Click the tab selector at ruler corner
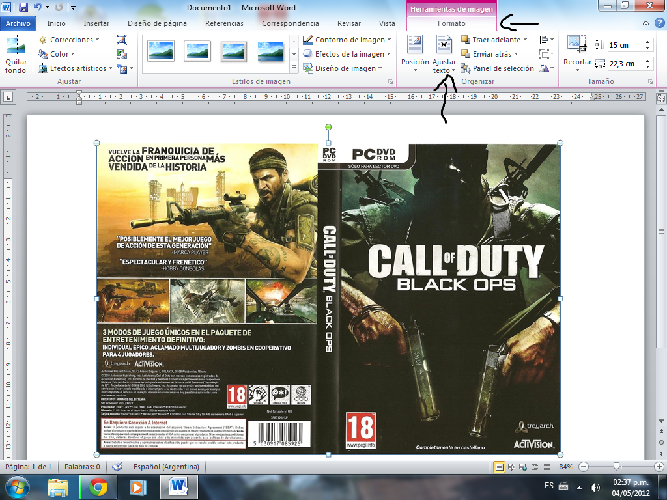The width and height of the screenshot is (667, 500). pyautogui.click(x=8, y=98)
